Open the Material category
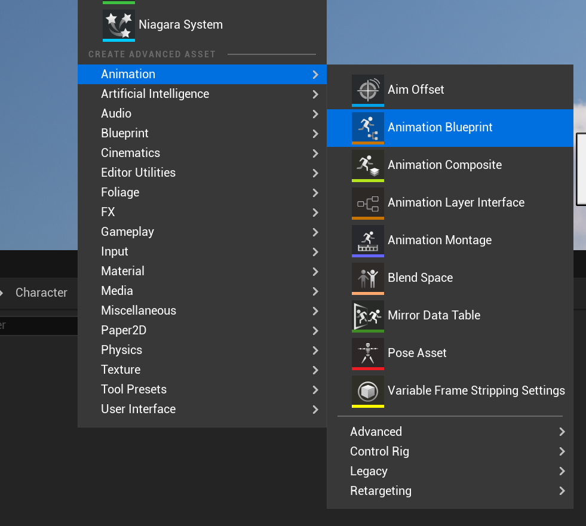This screenshot has height=526, width=586. point(202,271)
